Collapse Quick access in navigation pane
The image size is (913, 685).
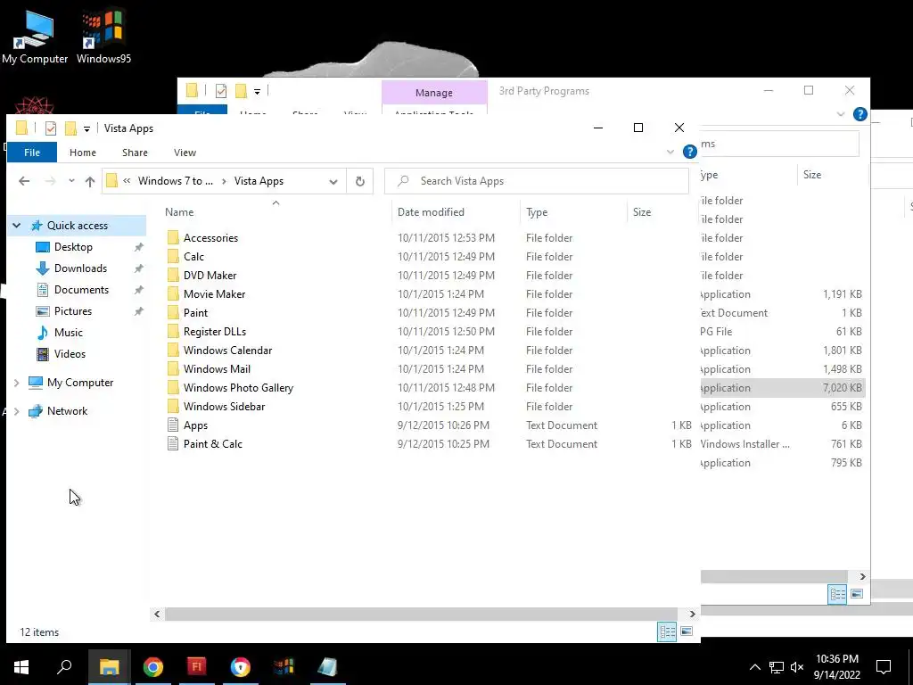pyautogui.click(x=17, y=226)
